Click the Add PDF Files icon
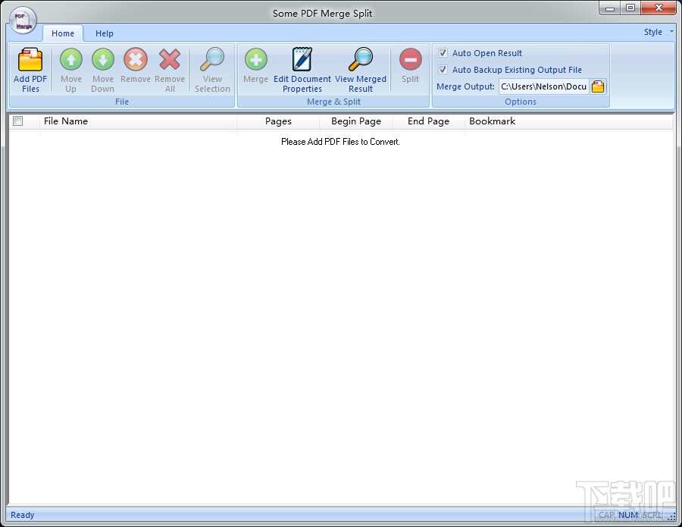 tap(30, 60)
